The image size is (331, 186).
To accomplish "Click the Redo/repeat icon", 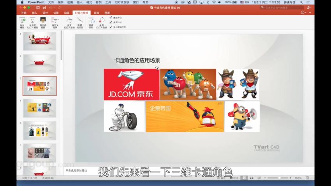I will click(59, 8).
